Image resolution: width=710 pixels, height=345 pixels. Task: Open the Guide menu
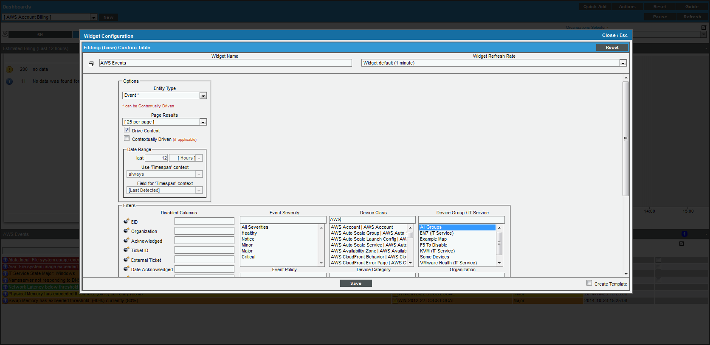[x=692, y=7]
